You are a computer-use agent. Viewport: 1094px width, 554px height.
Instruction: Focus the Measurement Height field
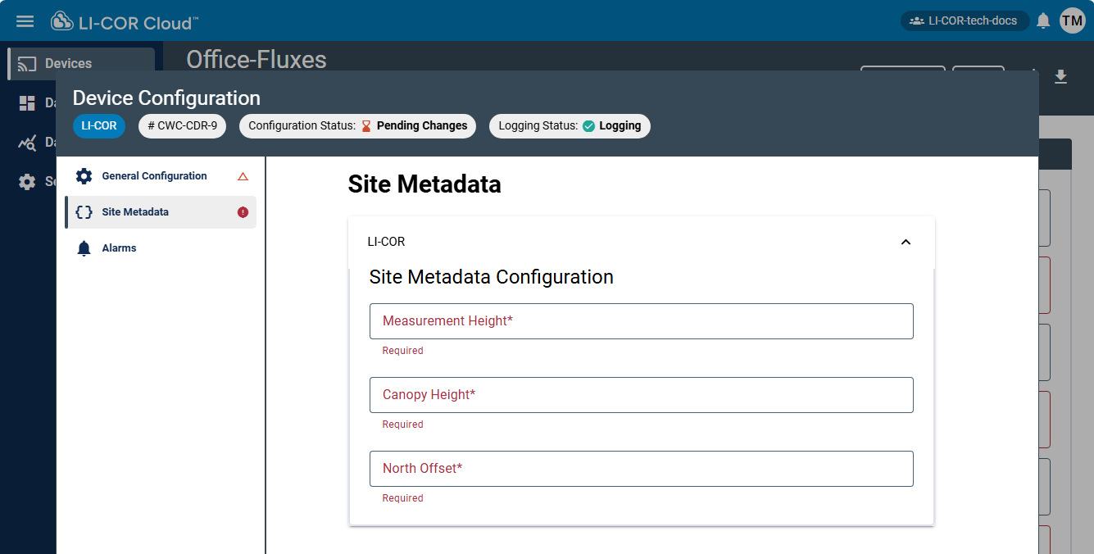tap(642, 321)
